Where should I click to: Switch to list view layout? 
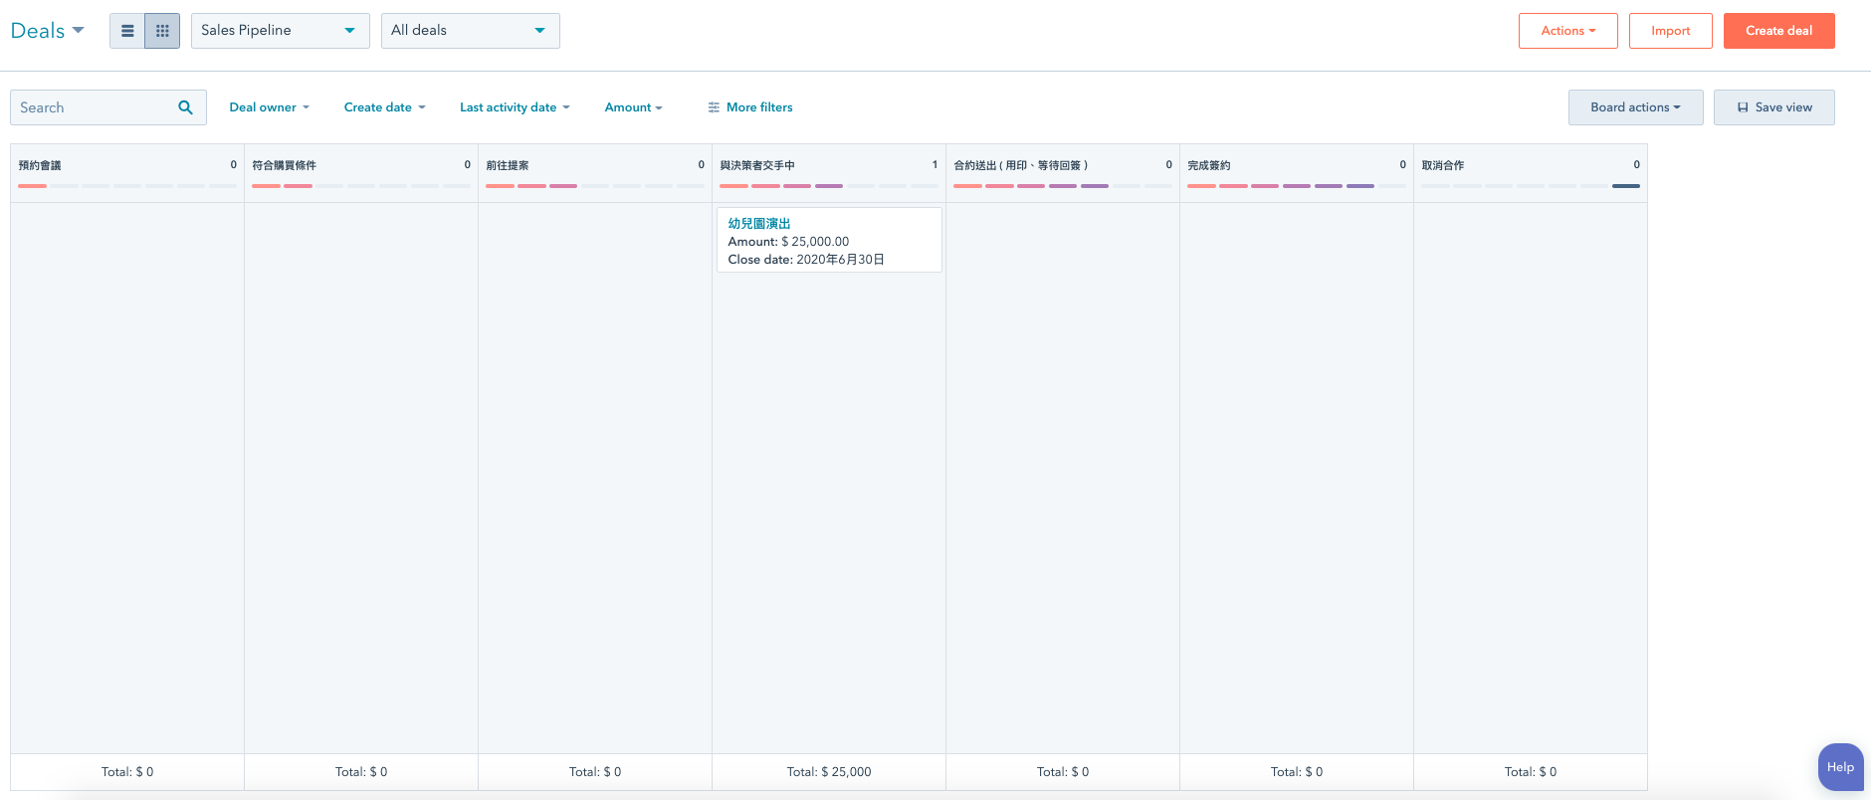click(127, 31)
